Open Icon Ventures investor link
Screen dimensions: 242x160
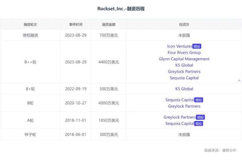tap(179, 46)
